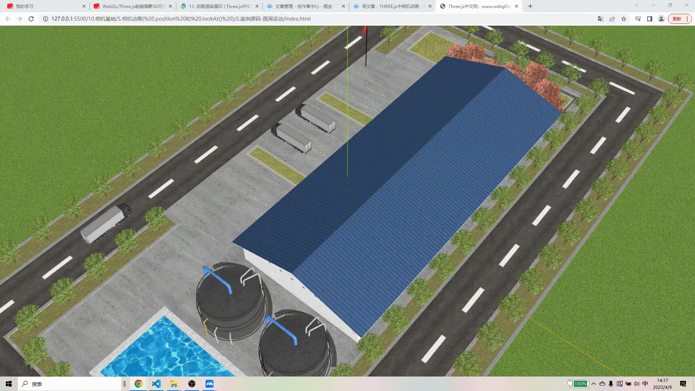Open the Chrome profile avatar
This screenshot has width=695, height=391.
click(661, 19)
